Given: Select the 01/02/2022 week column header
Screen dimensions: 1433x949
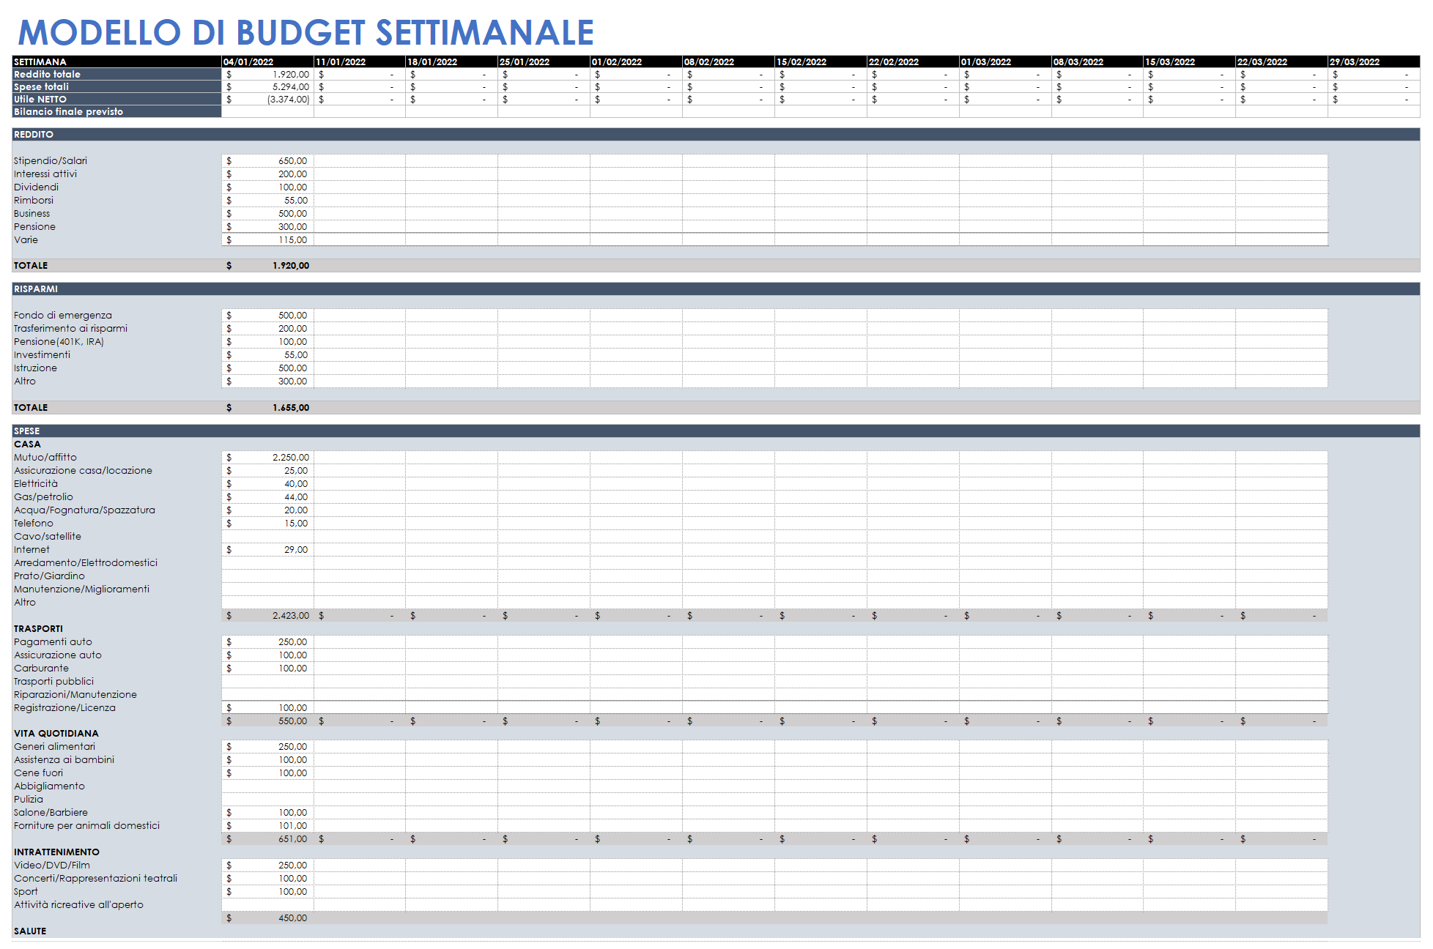Looking at the screenshot, I should coord(636,62).
